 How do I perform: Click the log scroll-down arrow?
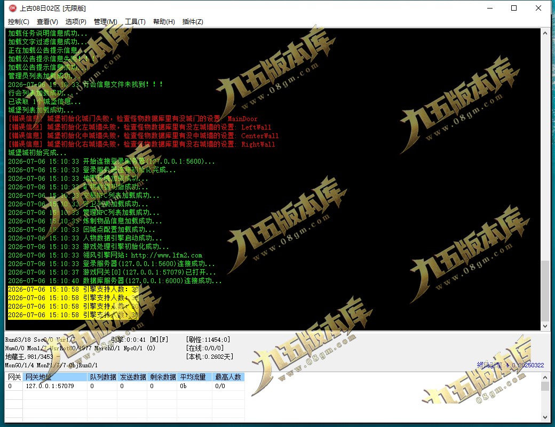point(545,326)
